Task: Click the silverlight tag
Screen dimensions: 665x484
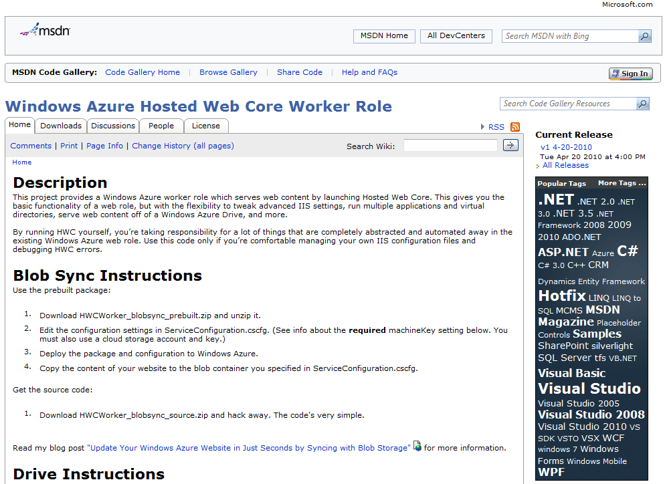Action: click(x=612, y=346)
